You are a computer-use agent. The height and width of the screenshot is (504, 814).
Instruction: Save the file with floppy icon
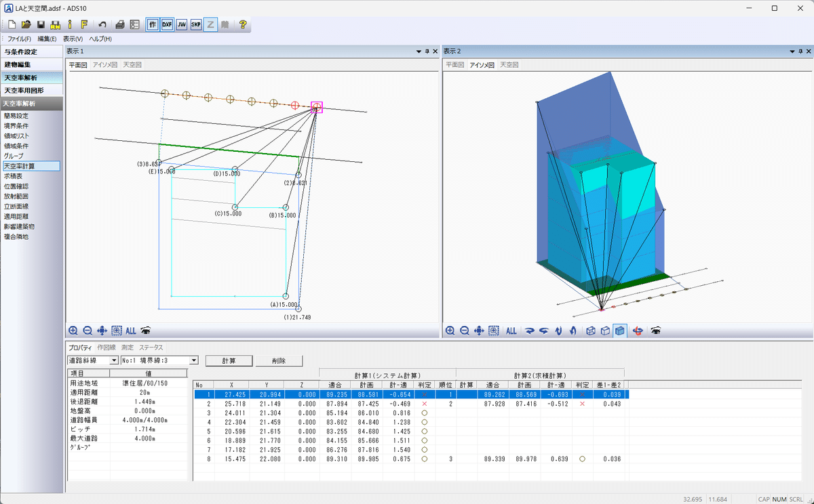[x=41, y=25]
